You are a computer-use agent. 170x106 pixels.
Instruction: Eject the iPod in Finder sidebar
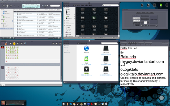tap(74, 16)
